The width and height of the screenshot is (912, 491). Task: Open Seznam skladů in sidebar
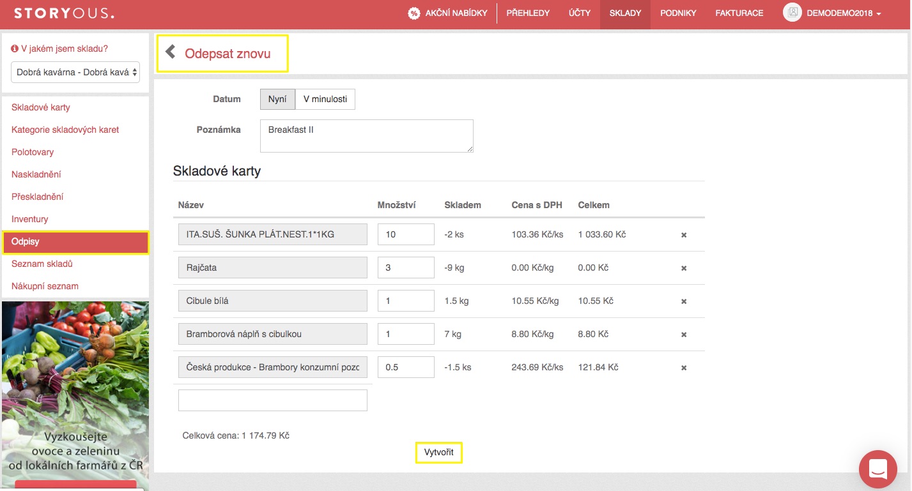[42, 264]
